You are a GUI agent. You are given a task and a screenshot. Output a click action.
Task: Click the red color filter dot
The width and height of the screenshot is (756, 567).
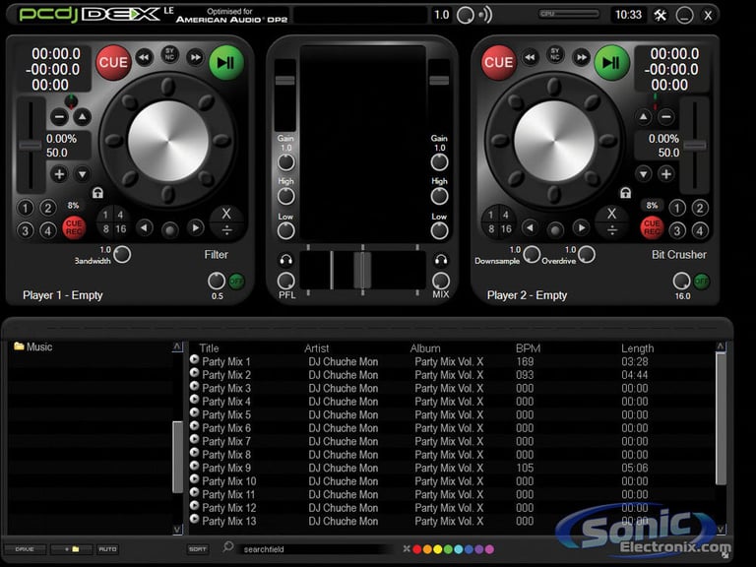[417, 549]
